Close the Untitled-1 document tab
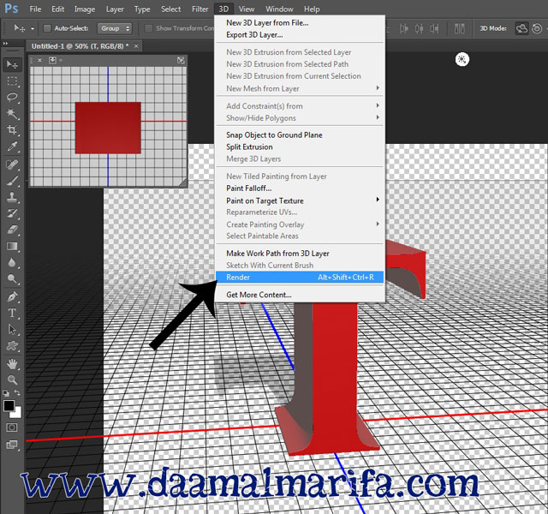Viewport: 548px width, 514px height. [x=136, y=45]
